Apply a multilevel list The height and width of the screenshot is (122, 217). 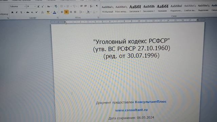coord(74,6)
